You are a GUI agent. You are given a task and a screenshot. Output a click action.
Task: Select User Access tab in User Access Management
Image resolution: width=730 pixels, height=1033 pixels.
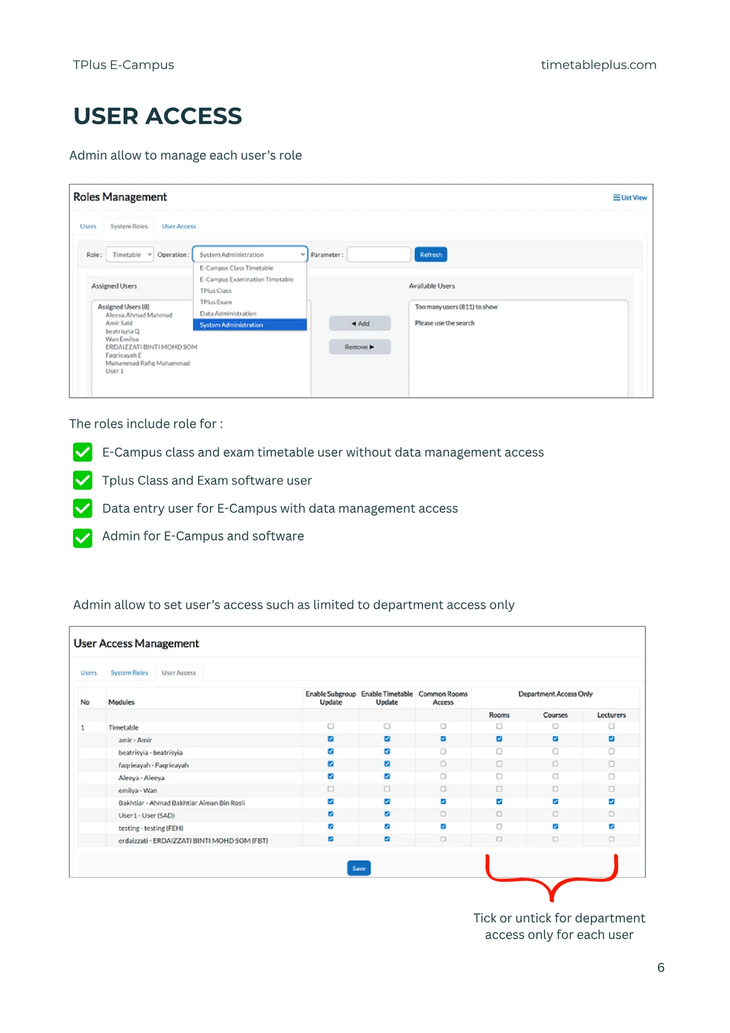pos(179,673)
